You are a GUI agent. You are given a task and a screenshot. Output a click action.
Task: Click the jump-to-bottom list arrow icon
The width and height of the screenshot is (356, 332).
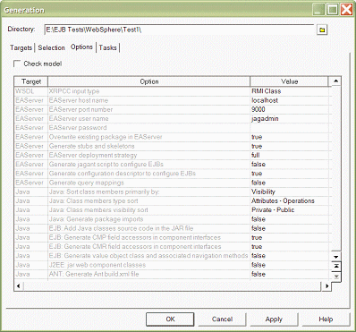tap(336, 277)
